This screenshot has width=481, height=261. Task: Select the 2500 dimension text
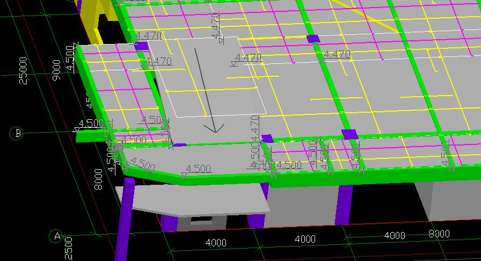click(x=69, y=249)
